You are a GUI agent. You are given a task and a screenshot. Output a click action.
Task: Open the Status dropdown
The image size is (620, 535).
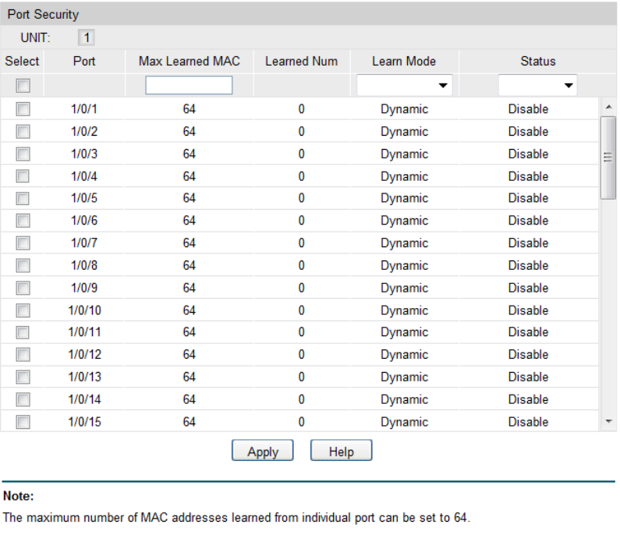tap(538, 86)
